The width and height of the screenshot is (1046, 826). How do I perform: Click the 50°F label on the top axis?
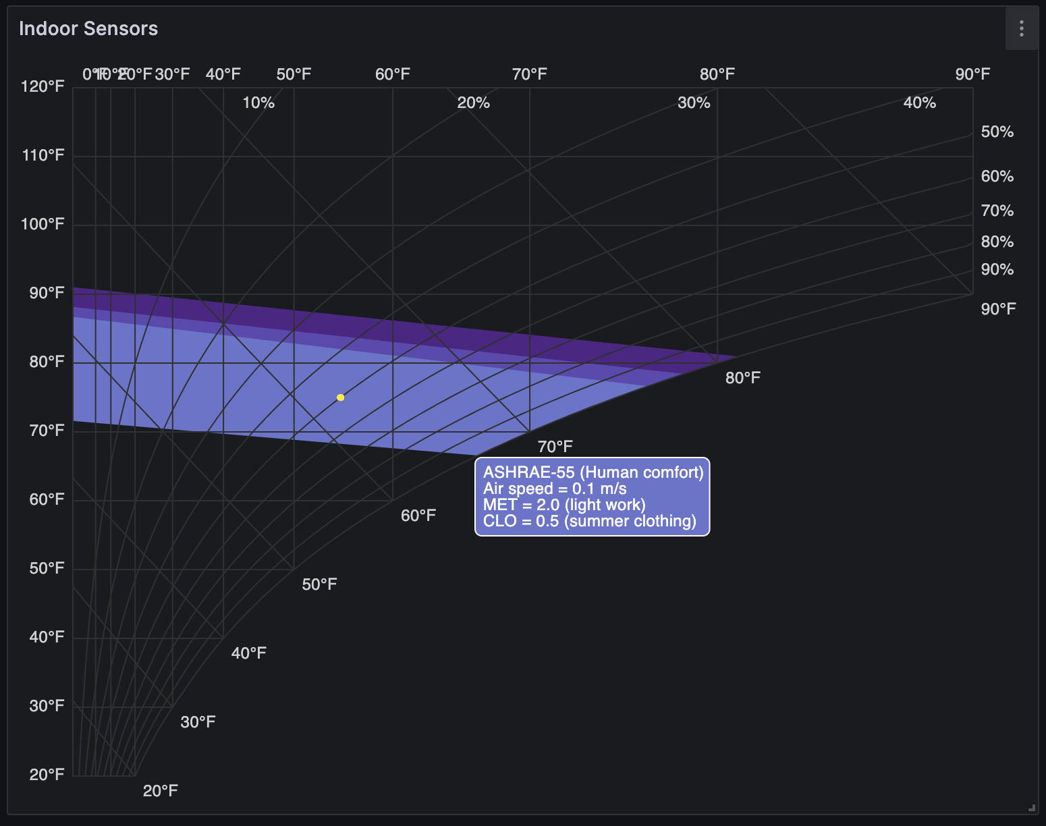(294, 74)
